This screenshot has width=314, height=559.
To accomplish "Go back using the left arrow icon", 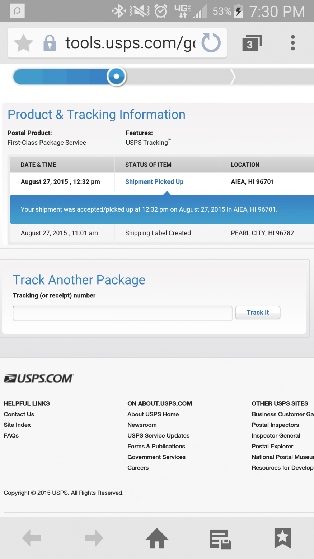I will click(x=32, y=538).
